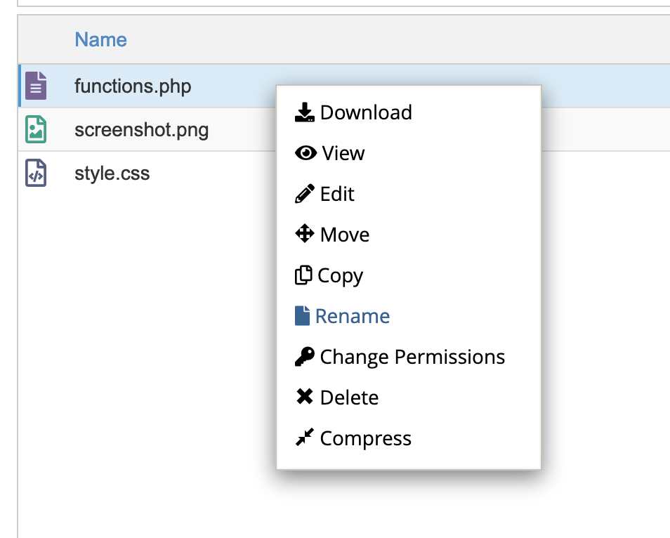The image size is (670, 538).
Task: Click the green screenshot.png image icon
Action: click(36, 129)
